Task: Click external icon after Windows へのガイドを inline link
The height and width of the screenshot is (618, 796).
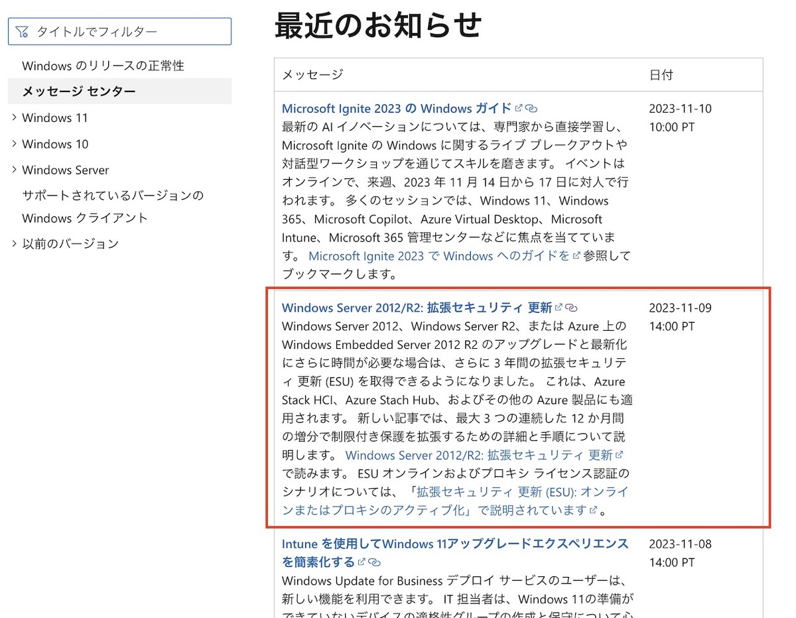Action: click(576, 255)
